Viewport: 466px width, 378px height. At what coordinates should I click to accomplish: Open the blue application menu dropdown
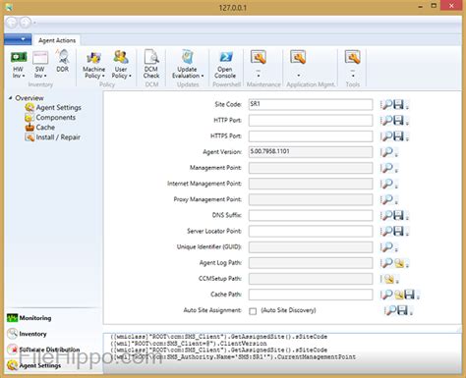click(18, 39)
